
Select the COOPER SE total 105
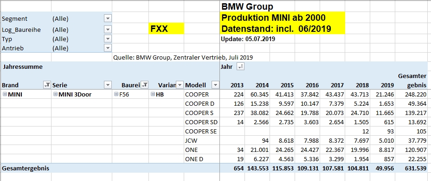pyautogui.click(x=422, y=131)
